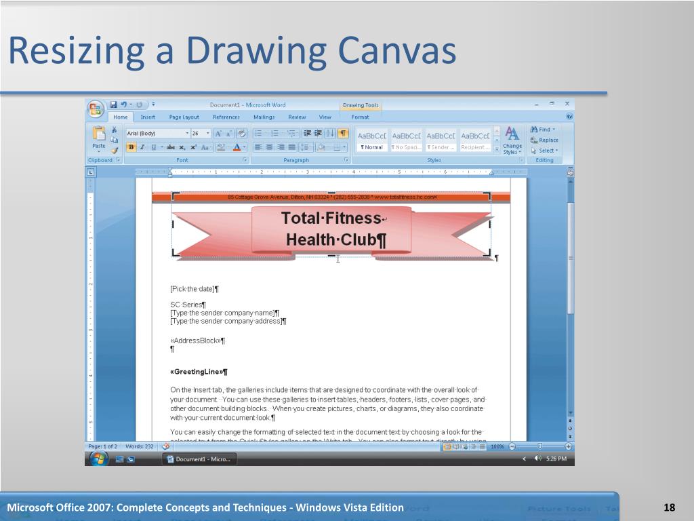The height and width of the screenshot is (521, 694).
Task: Decrease the paragraph indent
Action: [x=307, y=134]
